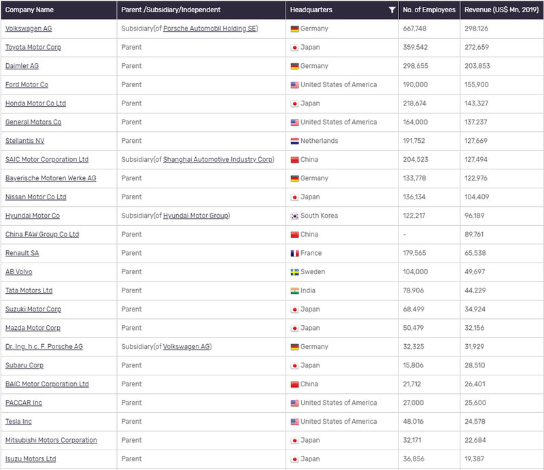Open Bayerische Motoren Werke AG link
The width and height of the screenshot is (544, 470).
tap(50, 178)
